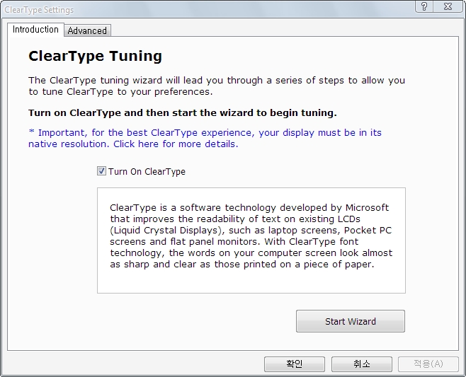Click 'native resolution' in the blue note

[69, 144]
